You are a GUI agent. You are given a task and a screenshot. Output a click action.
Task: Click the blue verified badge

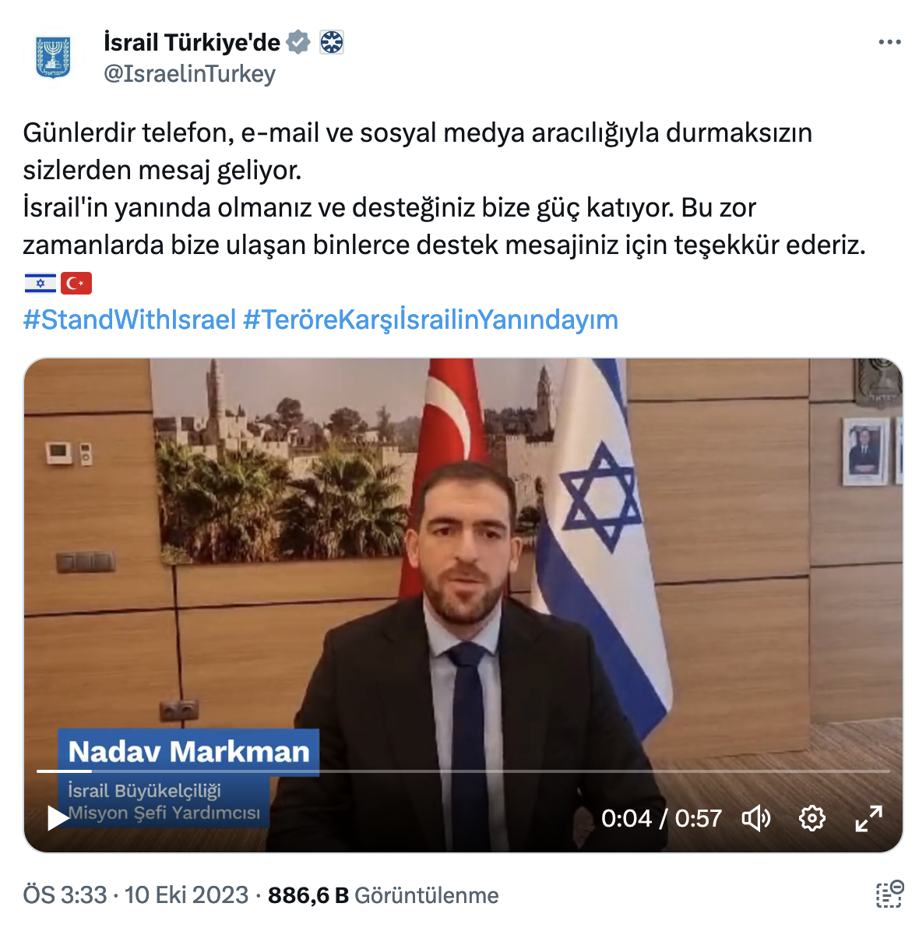coord(298,42)
